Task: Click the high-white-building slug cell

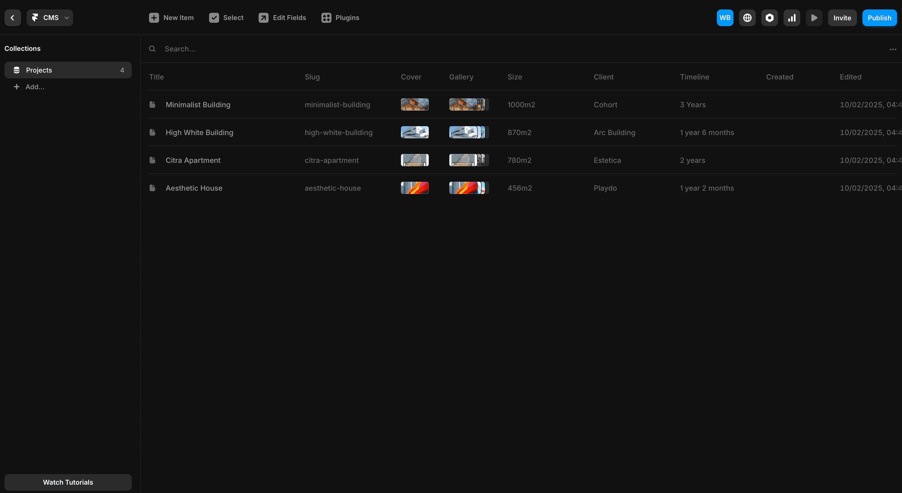Action: [x=339, y=133]
